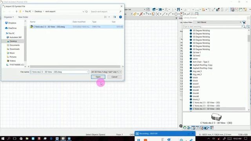Click the Open button
This screenshot has width=251, height=141.
click(98, 77)
